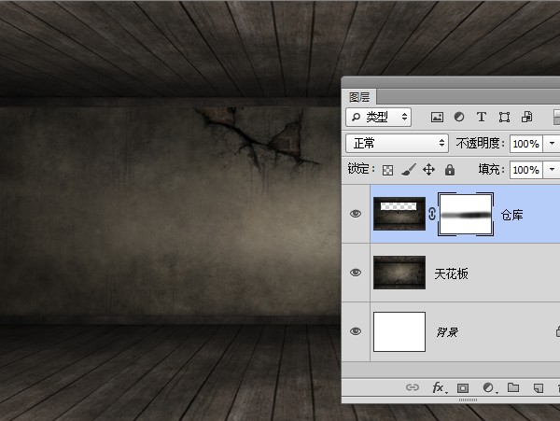Lock image pixels brush icon
560x421 pixels.
409,170
